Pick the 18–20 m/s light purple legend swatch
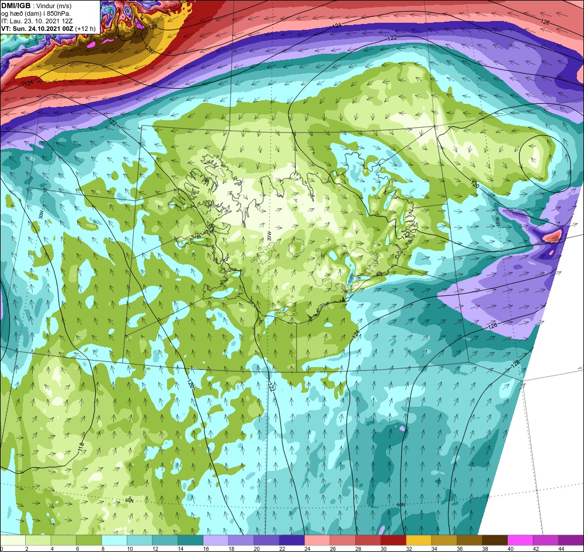584x552 pixels. (x=241, y=540)
